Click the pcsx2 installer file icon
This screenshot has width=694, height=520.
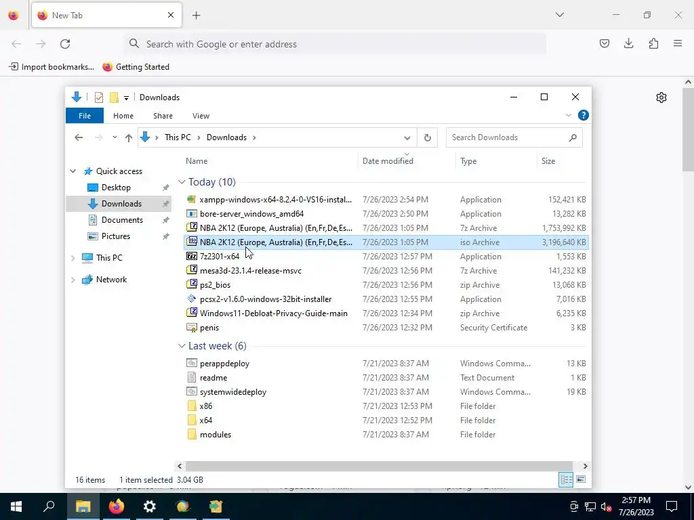[x=191, y=299]
